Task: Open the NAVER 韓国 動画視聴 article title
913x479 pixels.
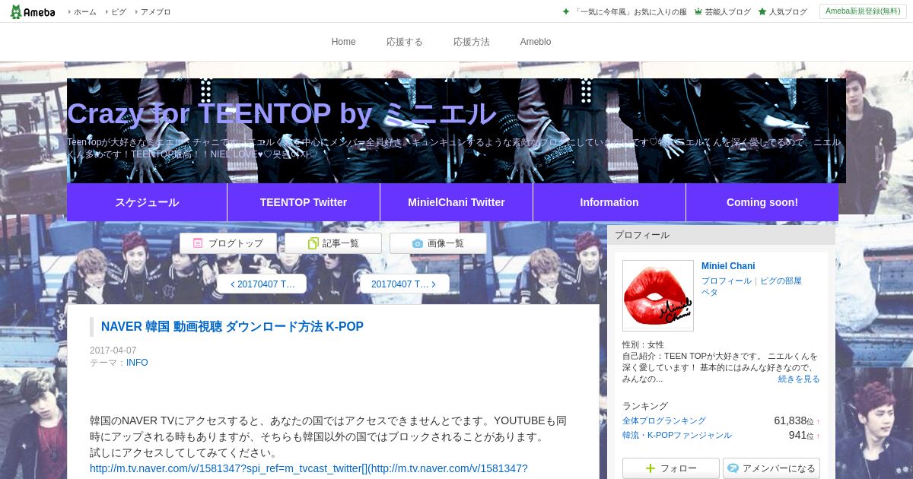Action: point(232,326)
